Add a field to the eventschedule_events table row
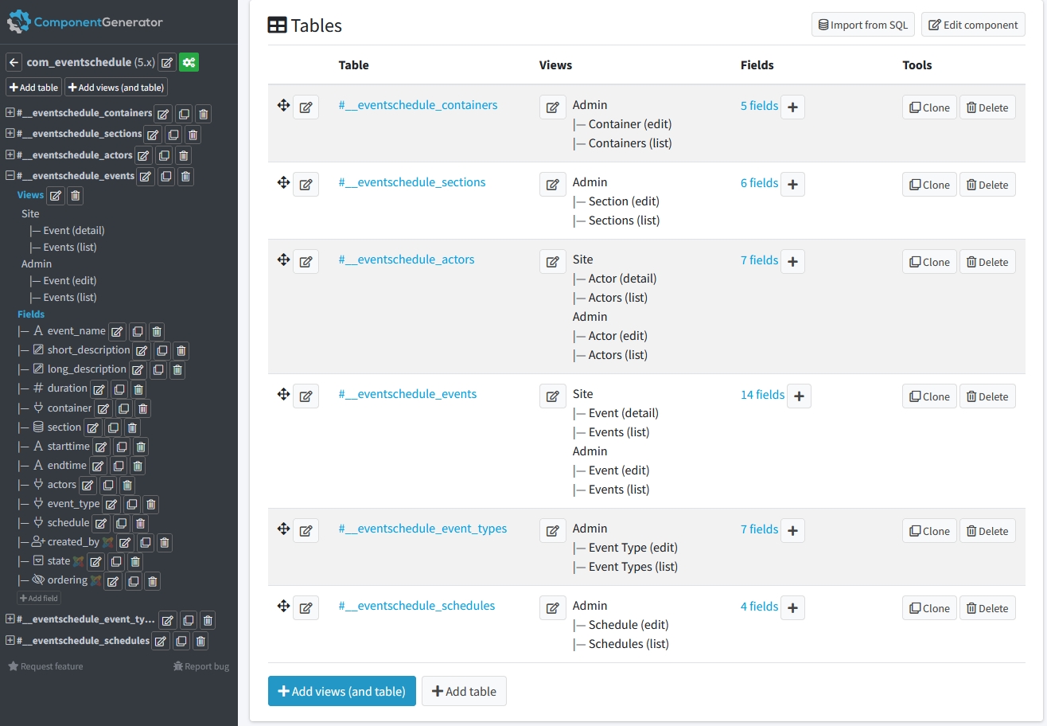Image resolution: width=1047 pixels, height=726 pixels. pos(799,396)
